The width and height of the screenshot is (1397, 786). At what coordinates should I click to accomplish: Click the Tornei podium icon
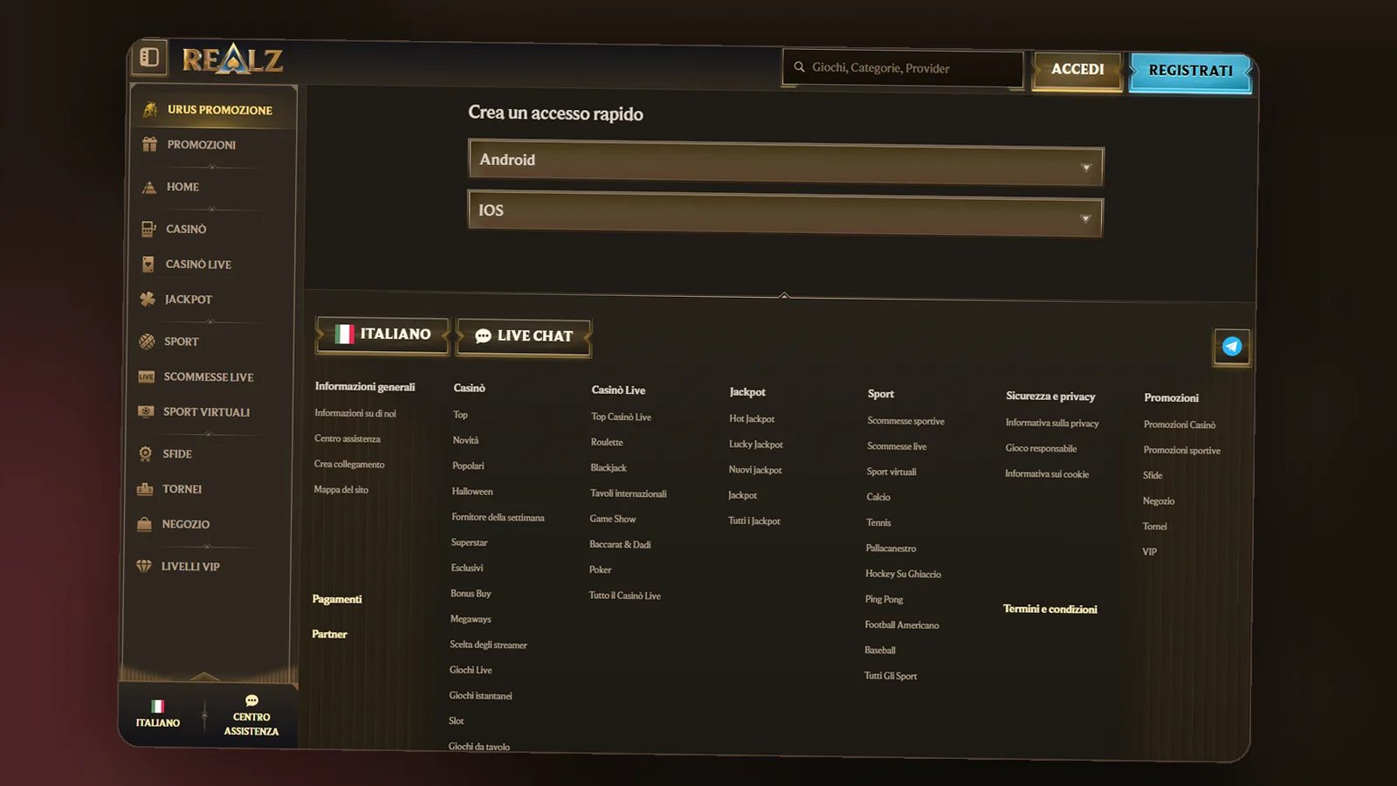(145, 489)
